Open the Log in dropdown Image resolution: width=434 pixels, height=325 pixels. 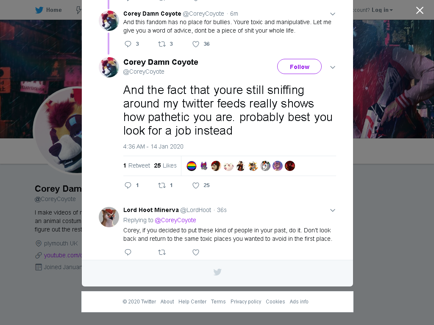tap(382, 10)
